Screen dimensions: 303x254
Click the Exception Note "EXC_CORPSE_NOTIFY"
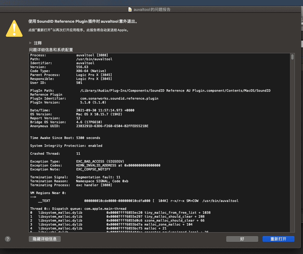(93, 169)
